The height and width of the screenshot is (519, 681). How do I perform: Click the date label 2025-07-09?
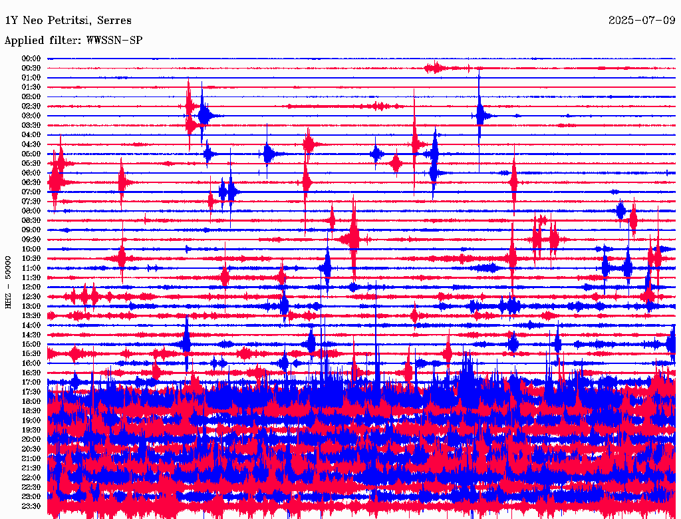coord(641,21)
